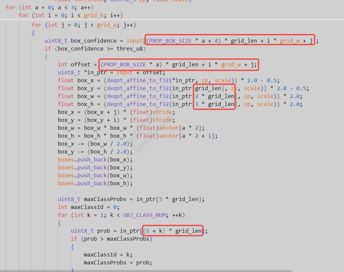Click 'uint8_t prob' declaration

[x=90, y=231]
